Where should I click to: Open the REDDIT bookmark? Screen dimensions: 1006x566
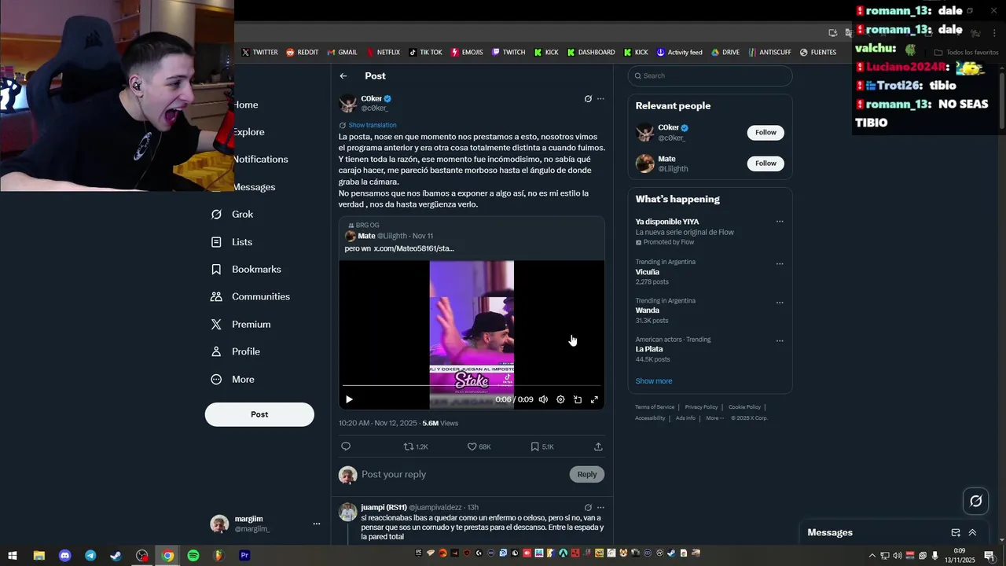click(303, 53)
